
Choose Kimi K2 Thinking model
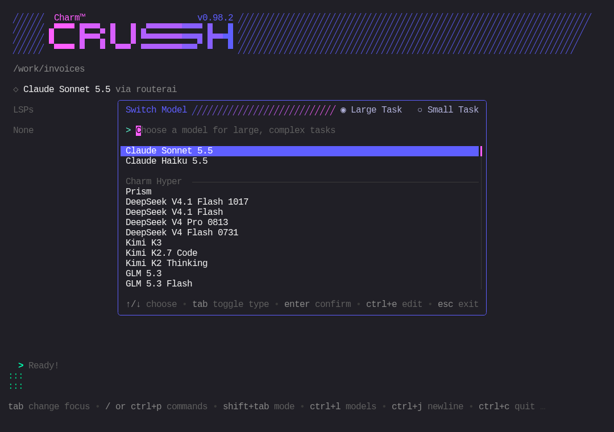[300, 263]
